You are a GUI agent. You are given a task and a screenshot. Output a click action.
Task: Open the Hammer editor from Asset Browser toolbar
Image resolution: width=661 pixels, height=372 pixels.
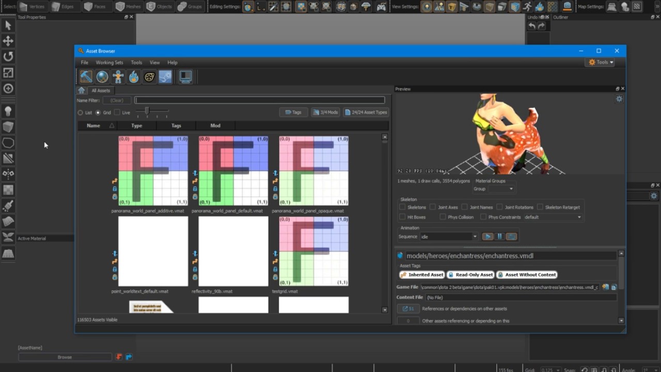pos(86,77)
